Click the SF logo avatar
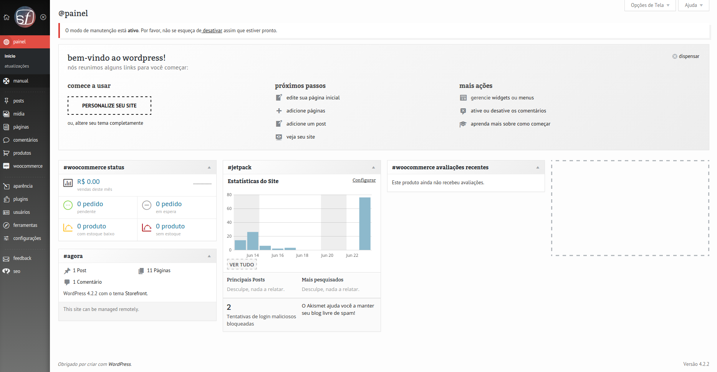This screenshot has width=717, height=372. [x=25, y=17]
